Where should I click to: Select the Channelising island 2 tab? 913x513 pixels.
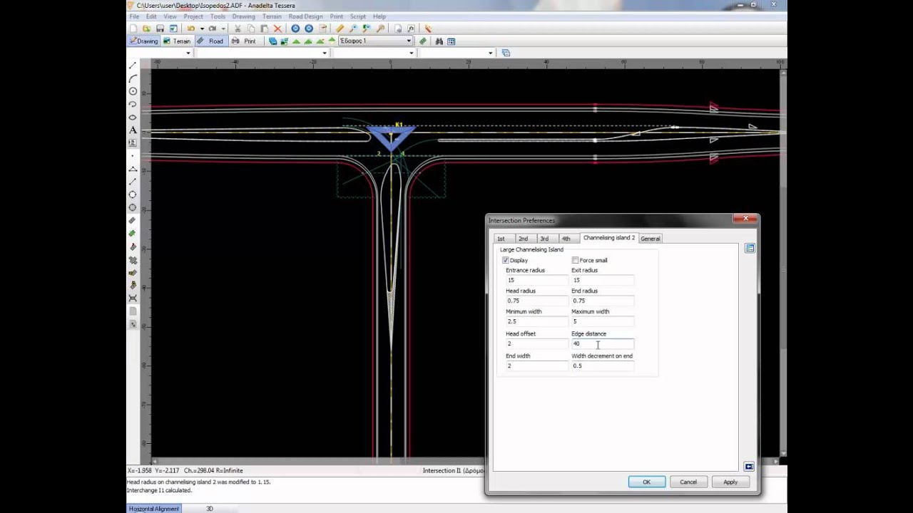(608, 238)
